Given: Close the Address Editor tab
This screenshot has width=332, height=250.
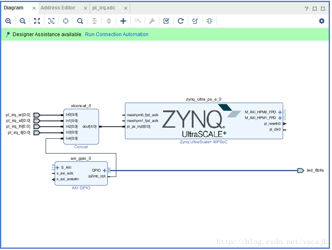Looking at the screenshot, I should (x=85, y=8).
